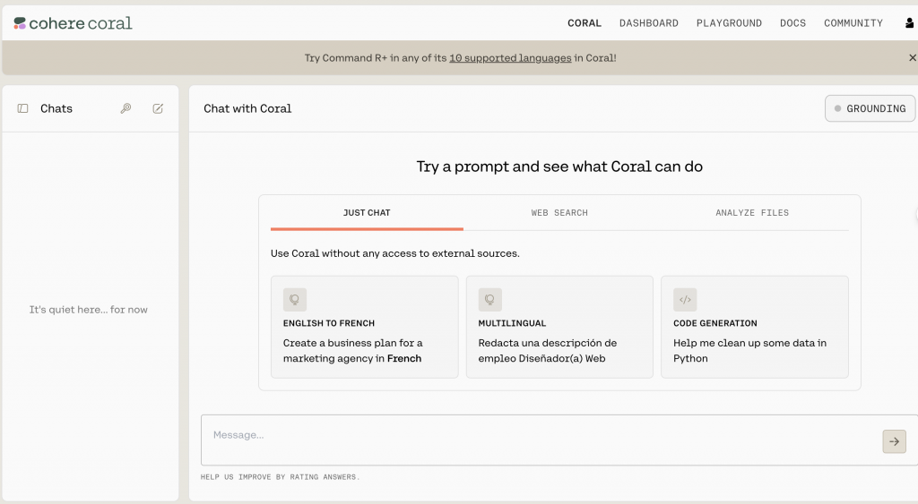Toggle the Grounding switch
The height and width of the screenshot is (504, 918).
click(870, 108)
